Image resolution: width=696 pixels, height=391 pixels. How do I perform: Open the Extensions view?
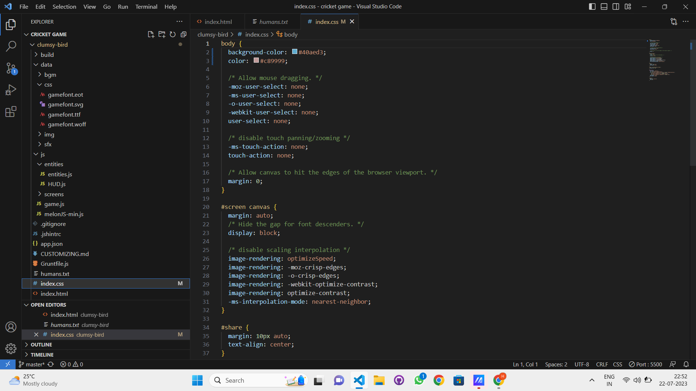click(11, 112)
